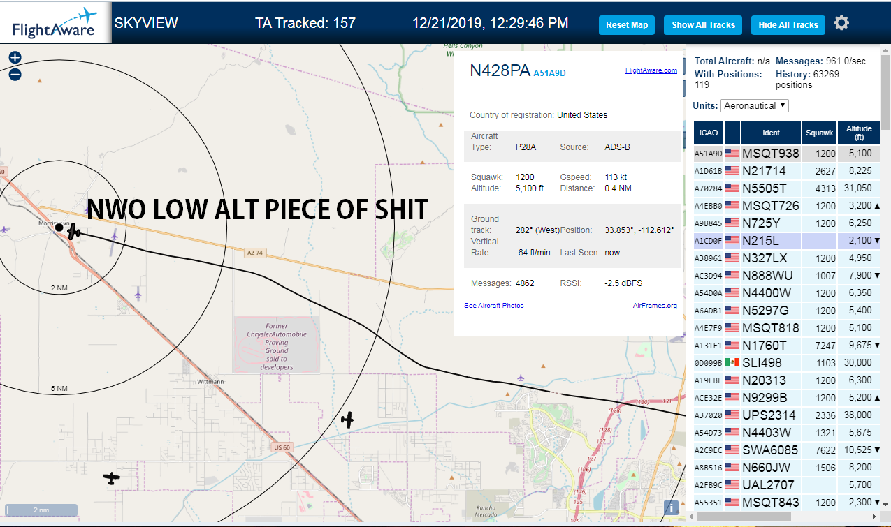Zoom out with the minus map button
The width and height of the screenshot is (891, 527).
15,74
